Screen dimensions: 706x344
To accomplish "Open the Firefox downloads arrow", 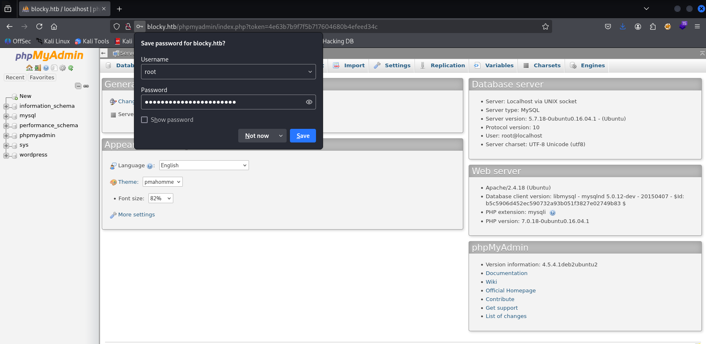I will click(623, 26).
